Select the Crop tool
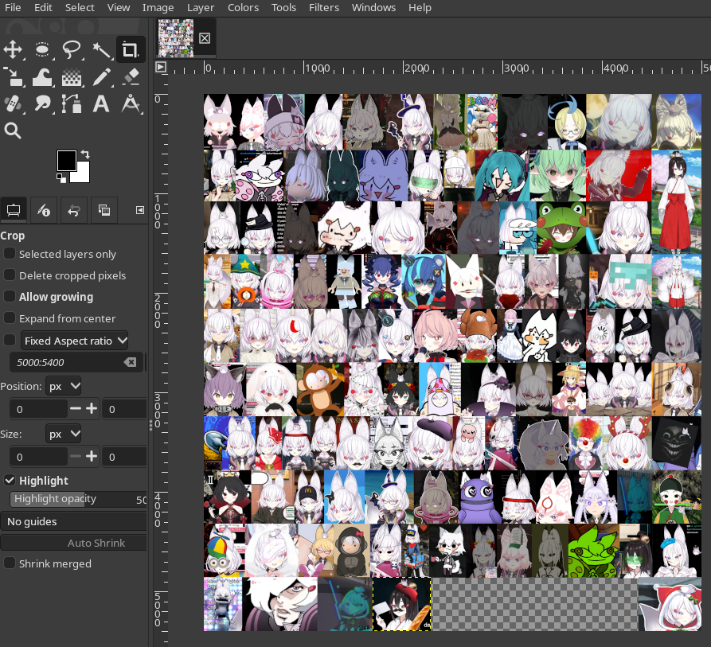The image size is (711, 647). (x=131, y=49)
